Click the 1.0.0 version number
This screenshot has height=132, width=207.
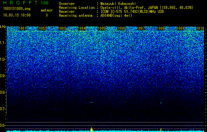pos(45,3)
